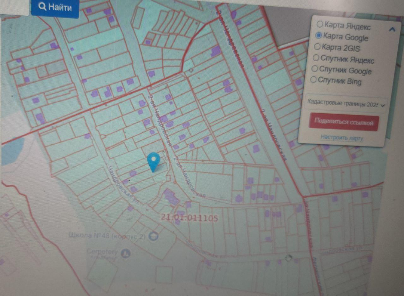Click the large purple building below the marker
The image size is (404, 296).
click(x=171, y=197)
